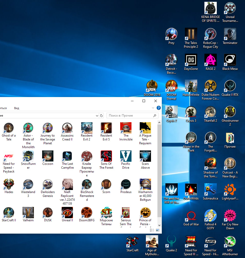Select the Scorn shortcut
This screenshot has height=258, width=245.
(106, 184)
